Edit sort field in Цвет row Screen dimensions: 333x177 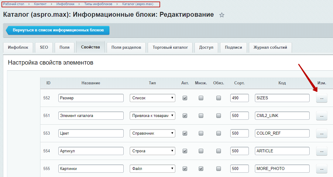click(x=239, y=133)
